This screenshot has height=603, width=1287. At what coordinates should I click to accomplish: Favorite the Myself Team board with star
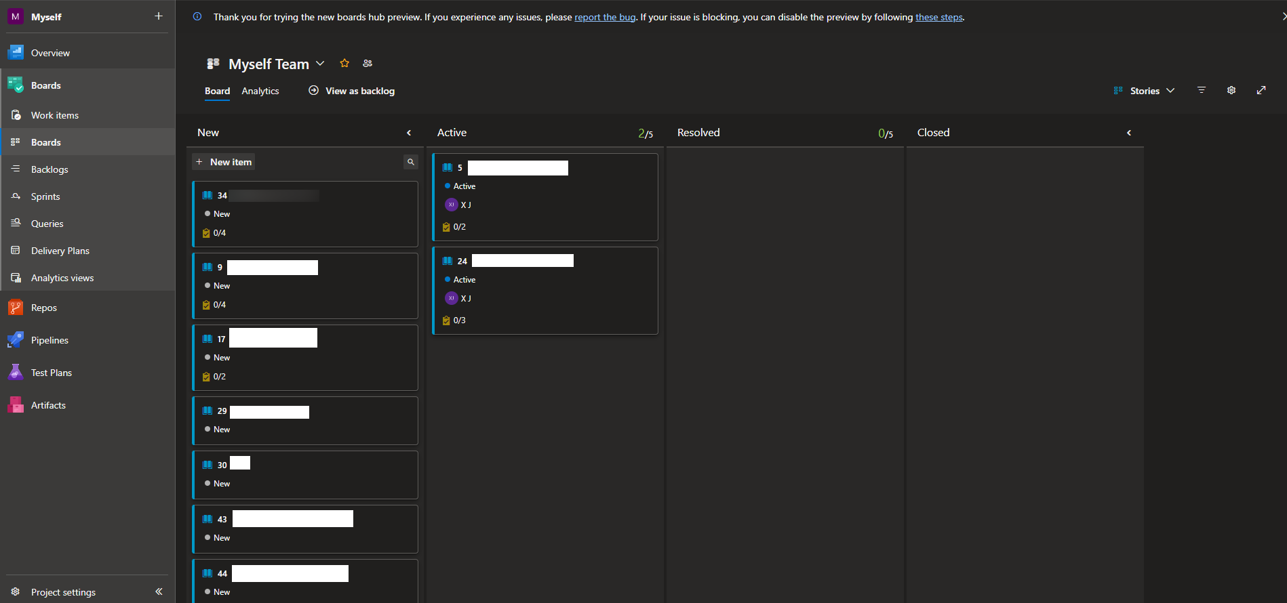click(x=344, y=63)
